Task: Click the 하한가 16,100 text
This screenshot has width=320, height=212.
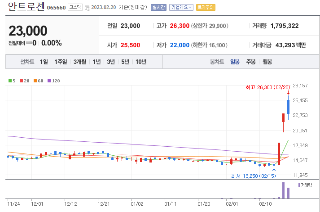Action: (209, 45)
